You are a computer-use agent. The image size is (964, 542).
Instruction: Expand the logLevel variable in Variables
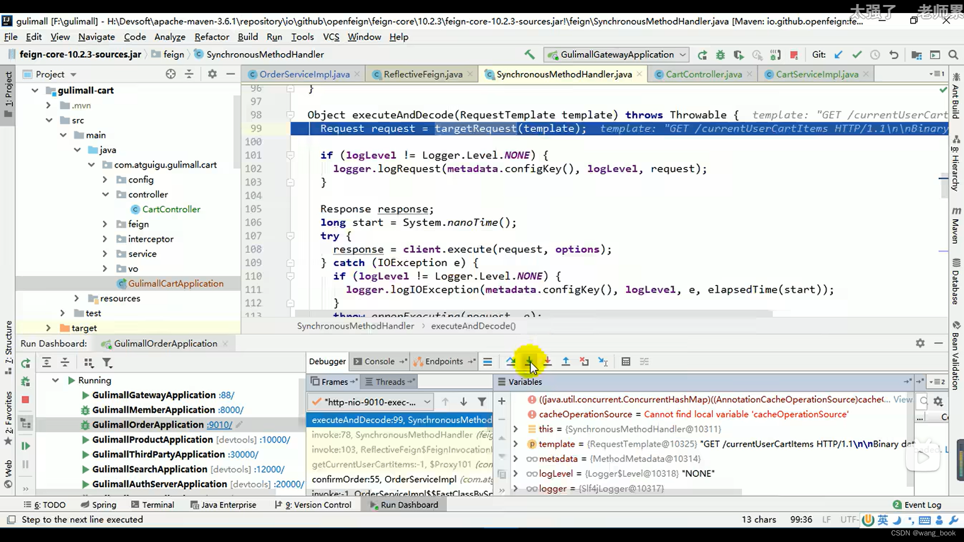pyautogui.click(x=515, y=474)
